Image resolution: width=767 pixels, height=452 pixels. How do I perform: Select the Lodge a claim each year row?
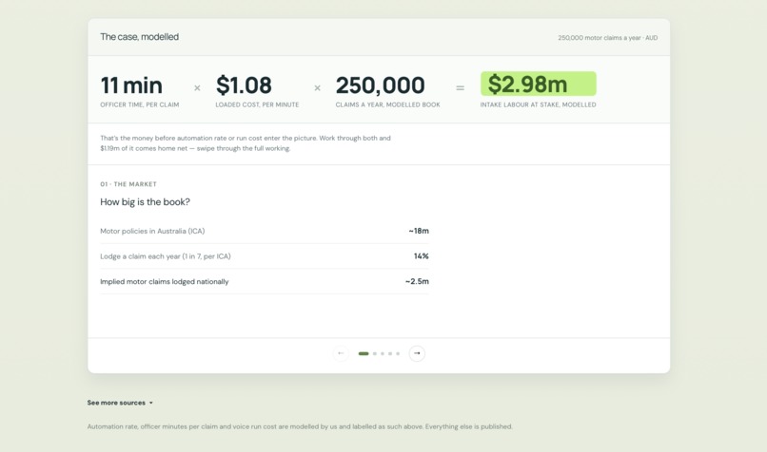tap(265, 256)
